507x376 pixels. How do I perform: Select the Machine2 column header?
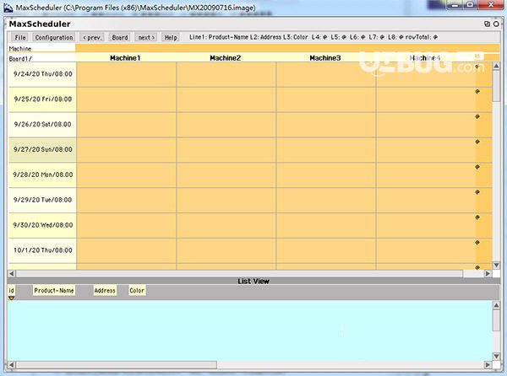226,58
